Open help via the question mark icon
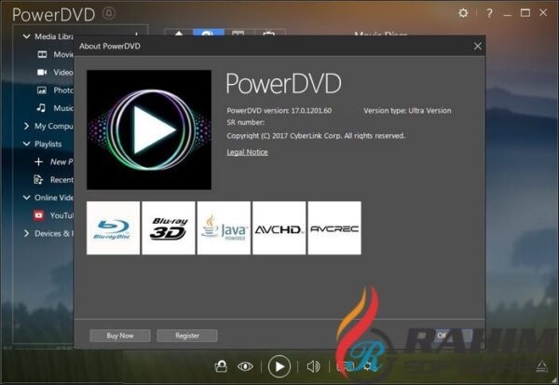 pos(489,13)
